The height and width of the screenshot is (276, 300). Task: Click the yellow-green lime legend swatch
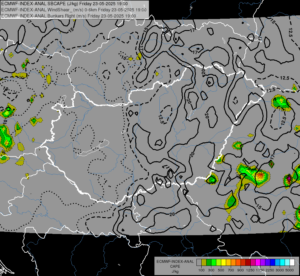(x=219, y=262)
